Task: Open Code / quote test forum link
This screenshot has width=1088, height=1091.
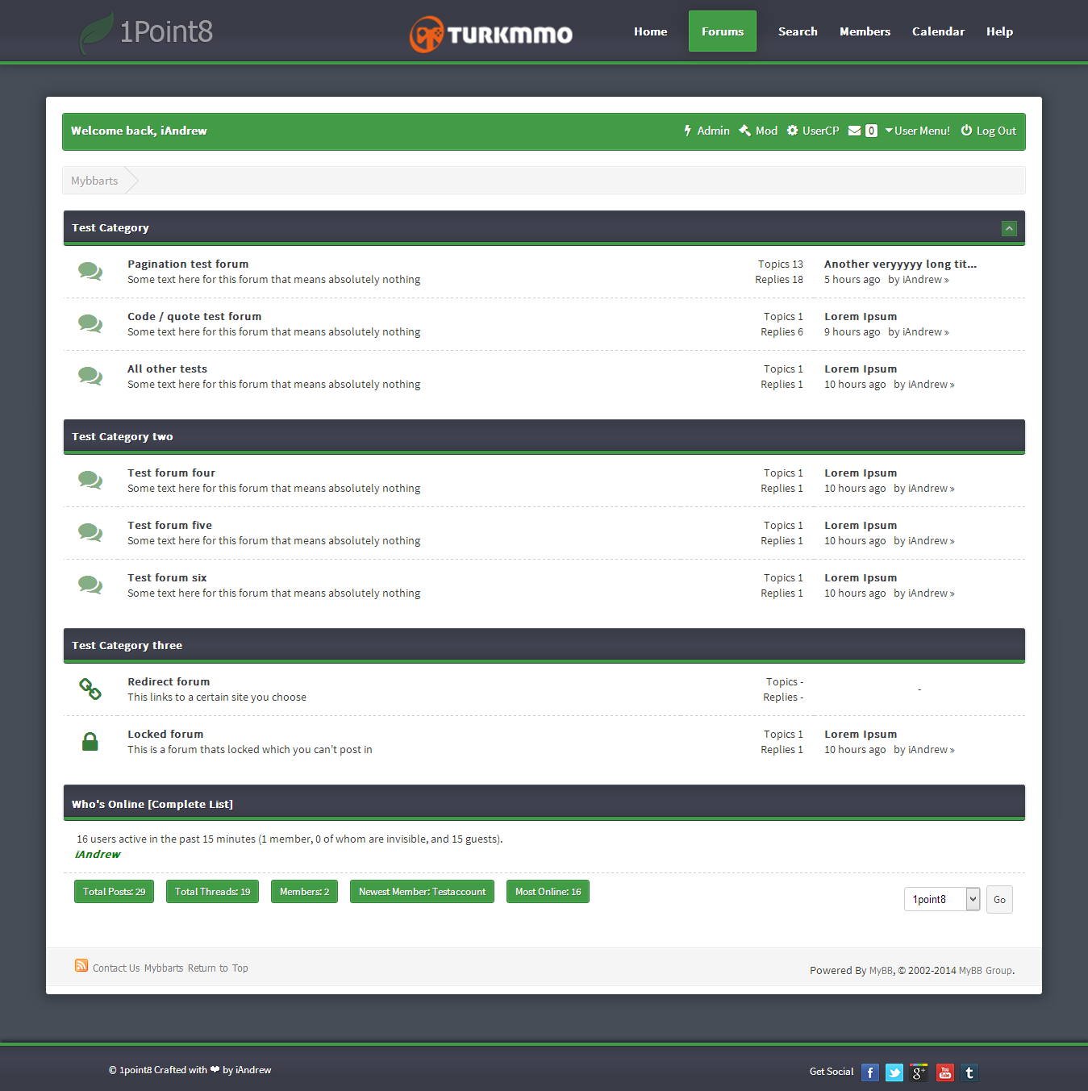Action: click(194, 316)
